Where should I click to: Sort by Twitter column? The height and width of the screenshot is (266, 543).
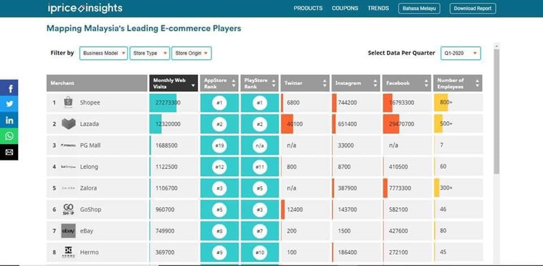[x=305, y=83]
